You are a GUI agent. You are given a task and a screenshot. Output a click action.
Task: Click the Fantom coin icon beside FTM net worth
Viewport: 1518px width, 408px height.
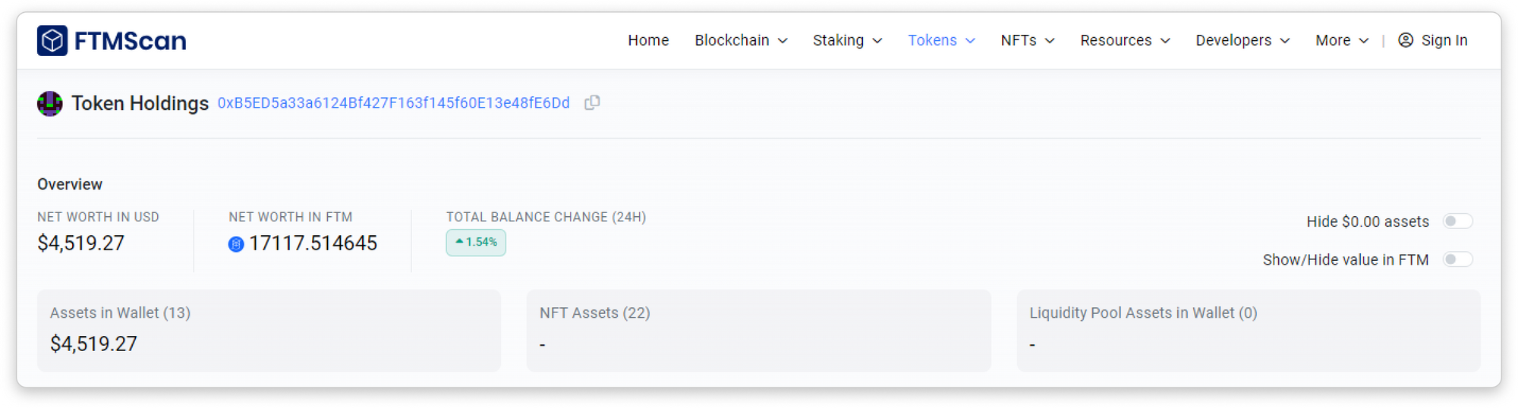point(236,244)
